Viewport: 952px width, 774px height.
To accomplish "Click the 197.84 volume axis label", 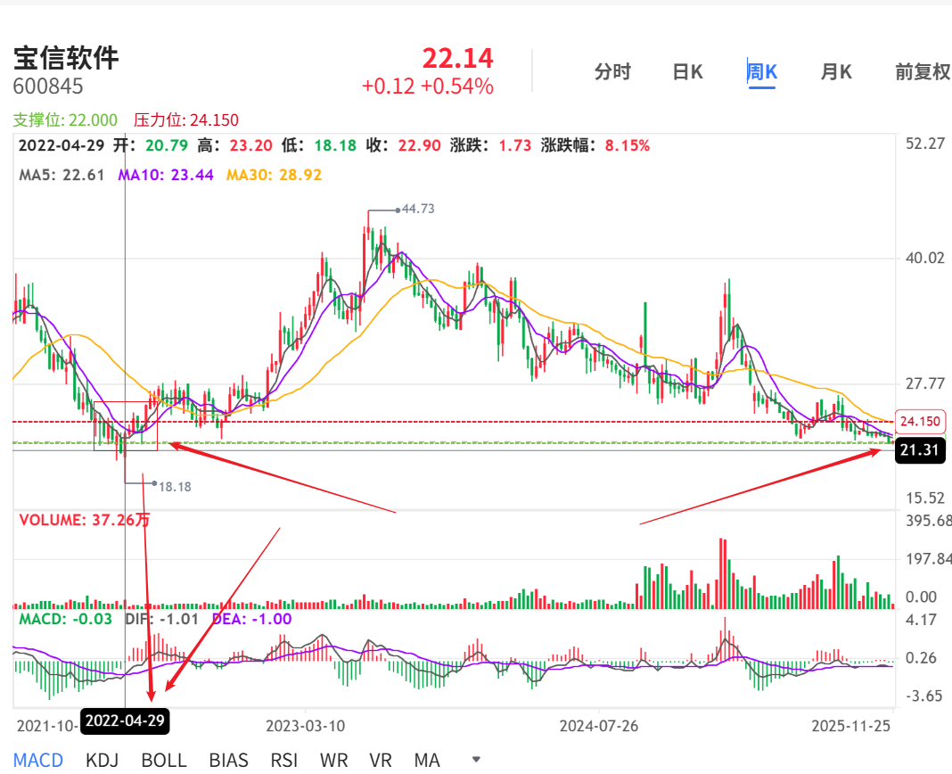I will [x=928, y=559].
